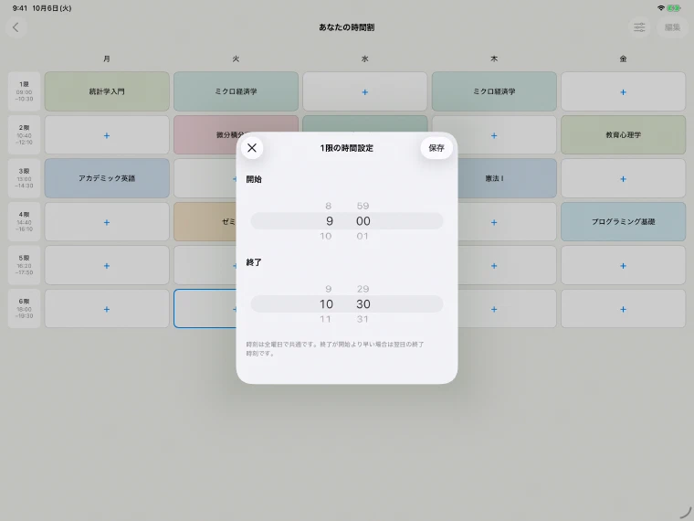Viewport: 694px width, 521px height.
Task: Go back using the top-left chevron
Action: pos(16,27)
